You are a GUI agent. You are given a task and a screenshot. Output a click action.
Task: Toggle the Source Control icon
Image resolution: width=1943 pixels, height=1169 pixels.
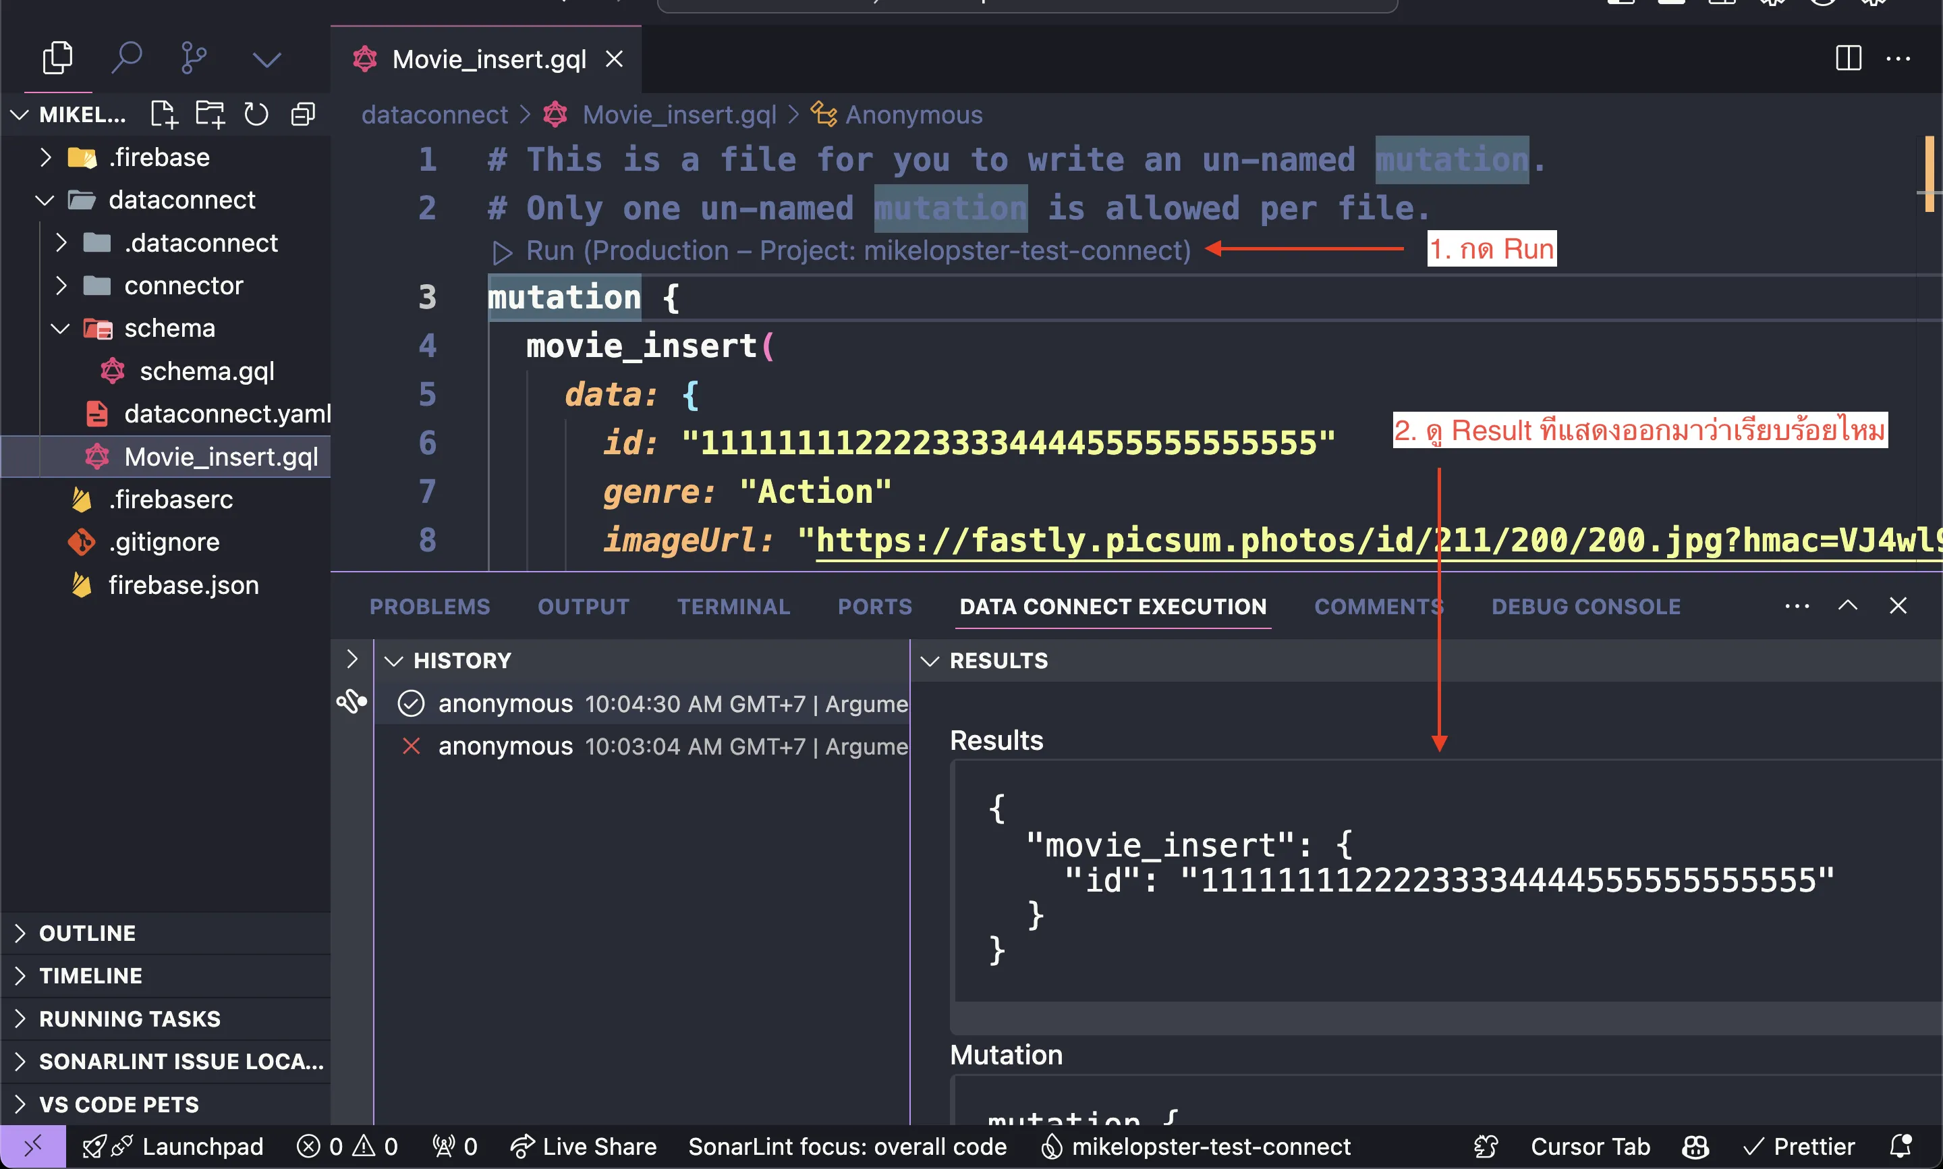tap(193, 58)
